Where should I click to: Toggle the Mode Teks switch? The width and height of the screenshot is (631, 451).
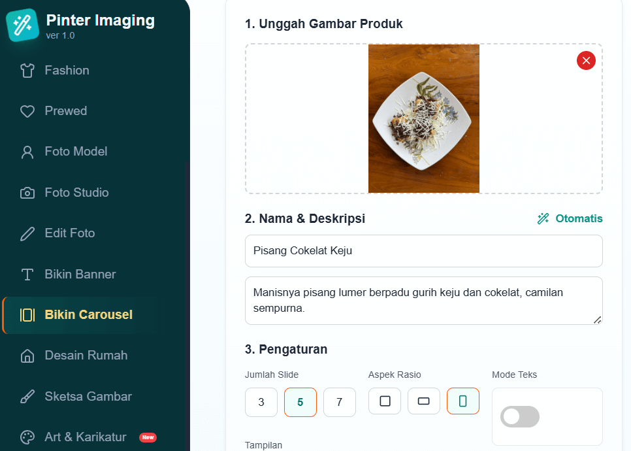click(x=520, y=416)
